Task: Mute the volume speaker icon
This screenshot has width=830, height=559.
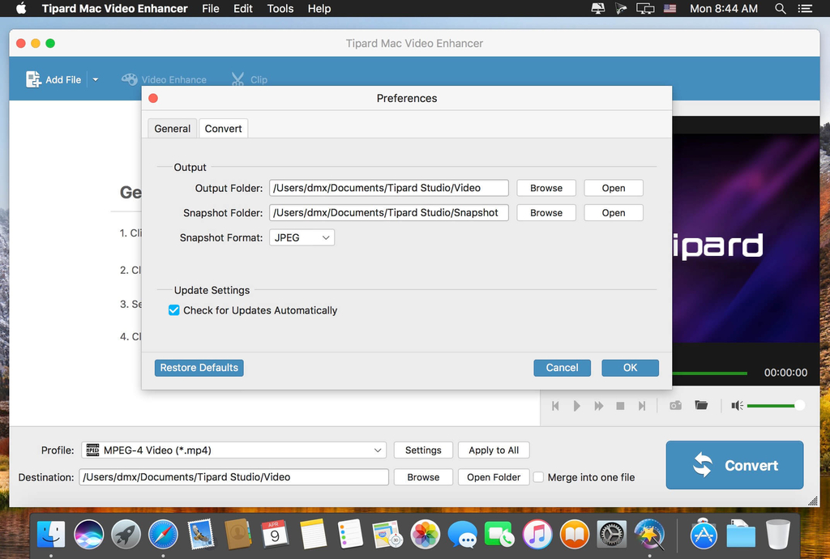Action: [x=737, y=405]
